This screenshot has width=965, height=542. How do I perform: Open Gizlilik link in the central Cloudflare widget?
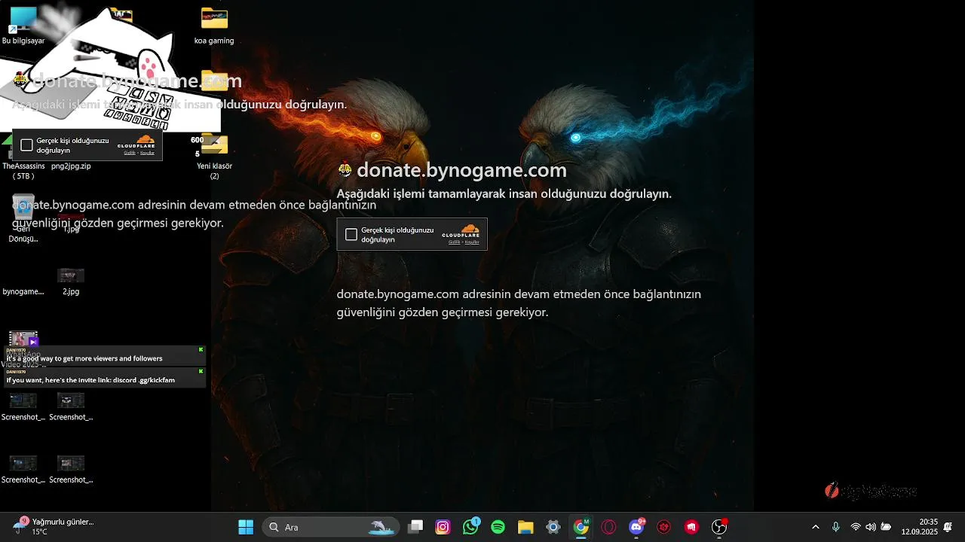pyautogui.click(x=454, y=242)
